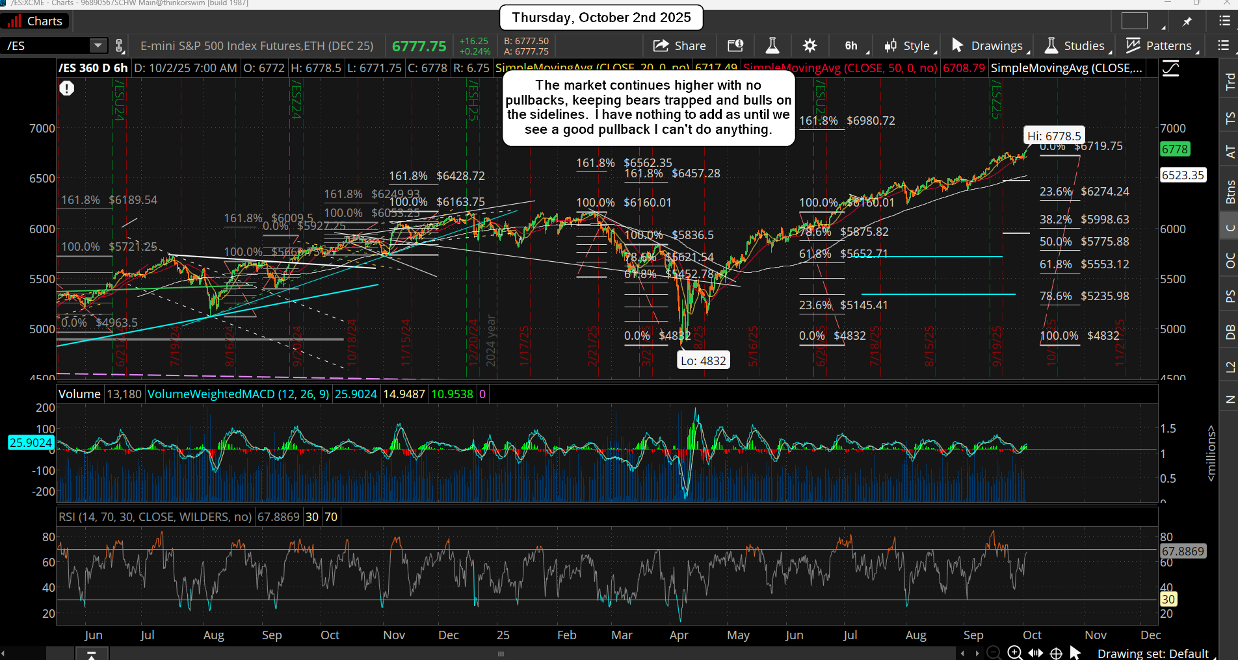This screenshot has height=660, width=1238.
Task: Click the Patterns button
Action: coord(1160,45)
